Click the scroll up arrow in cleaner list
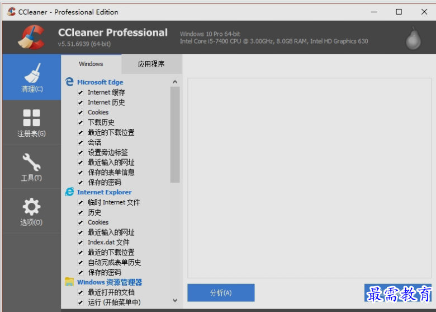The width and height of the screenshot is (436, 312). [x=175, y=82]
